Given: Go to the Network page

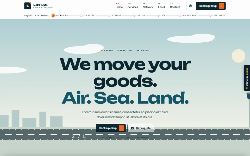Looking at the screenshot, I should 148,6.
